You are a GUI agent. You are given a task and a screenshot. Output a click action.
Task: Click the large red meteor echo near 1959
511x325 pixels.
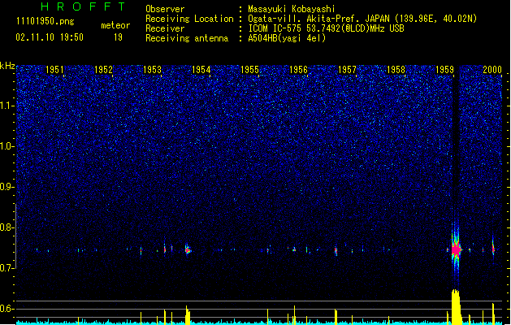[456, 250]
